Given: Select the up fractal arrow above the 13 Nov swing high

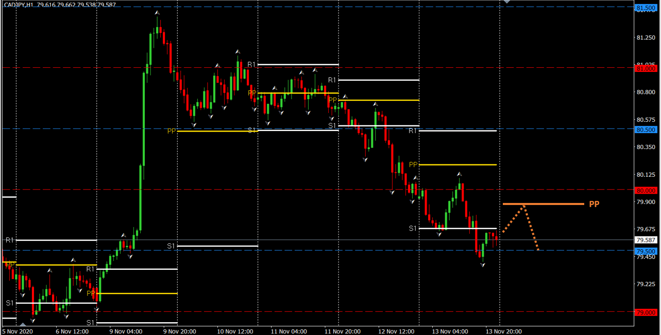Looking at the screenshot, I should (x=459, y=174).
